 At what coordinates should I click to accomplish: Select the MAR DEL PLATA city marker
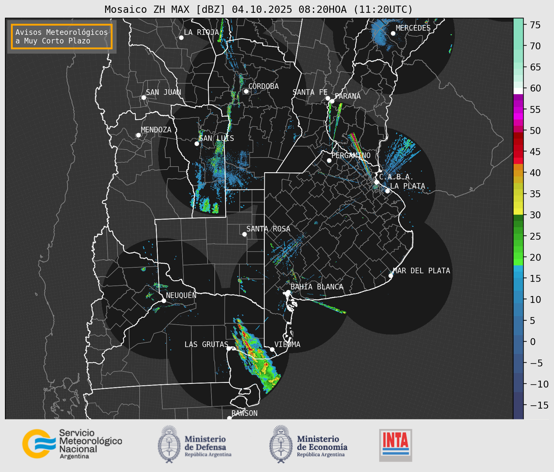(391, 276)
